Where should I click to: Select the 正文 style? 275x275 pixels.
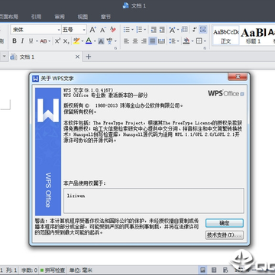click(x=226, y=35)
